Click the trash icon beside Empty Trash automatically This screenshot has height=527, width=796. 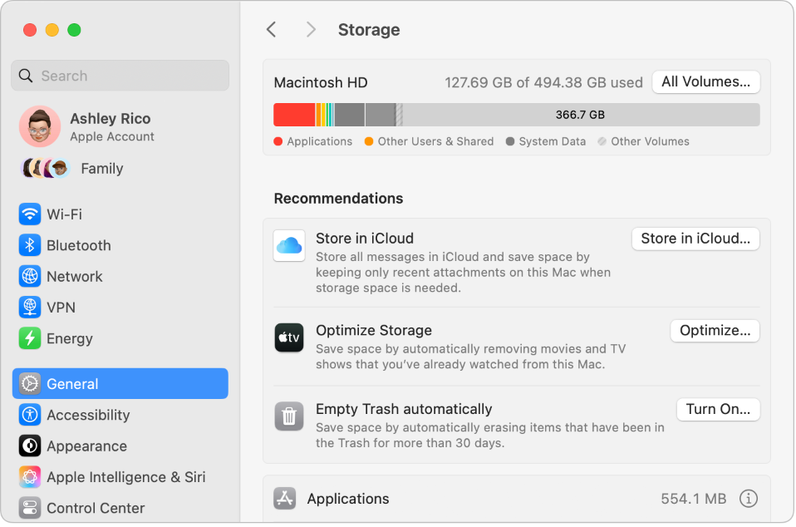289,417
